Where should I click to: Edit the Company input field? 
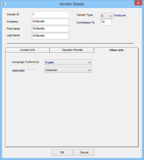pyautogui.click(x=50, y=22)
